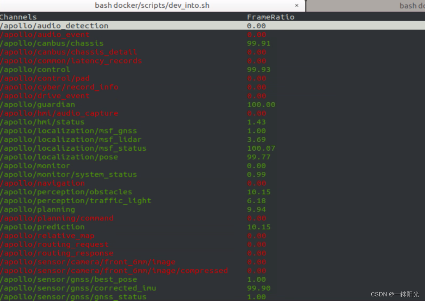Viewport: 425px width, 301px height.
Task: Select the /apollo/localization/msf_status channel
Action: click(x=73, y=148)
